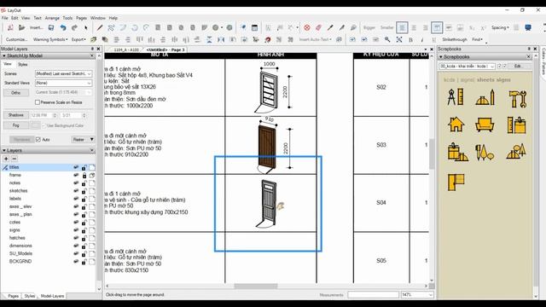Open the L-shaped floor plan scrapbook icon
Viewport: 546px width, 307px height.
[456, 182]
